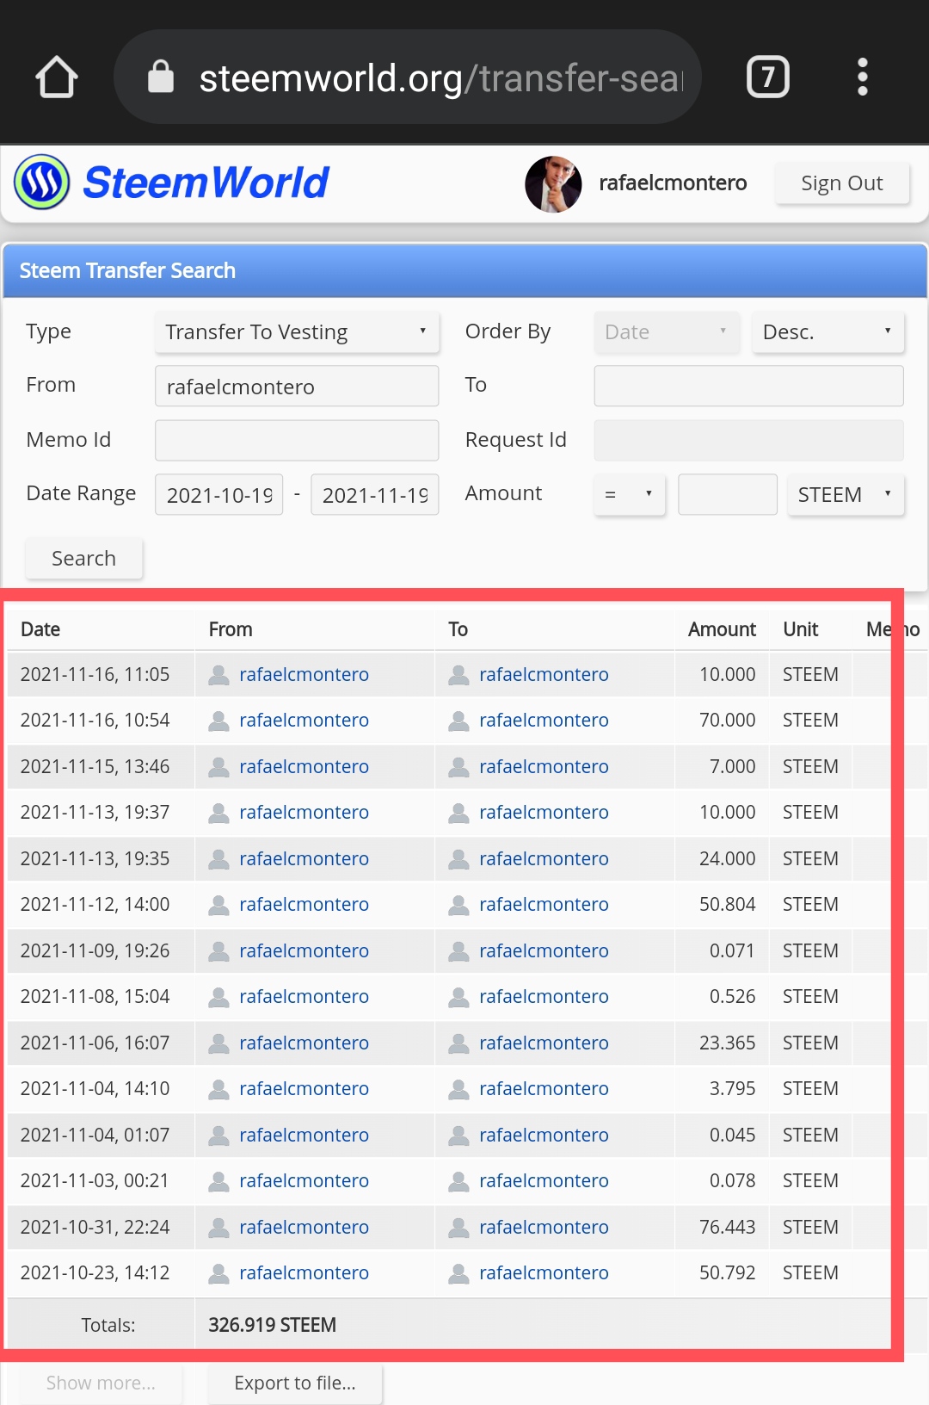Viewport: 929px width, 1405px height.
Task: Click To rafaelcmontero link in 2021-11-03, 00:21 row
Action: pyautogui.click(x=544, y=1181)
